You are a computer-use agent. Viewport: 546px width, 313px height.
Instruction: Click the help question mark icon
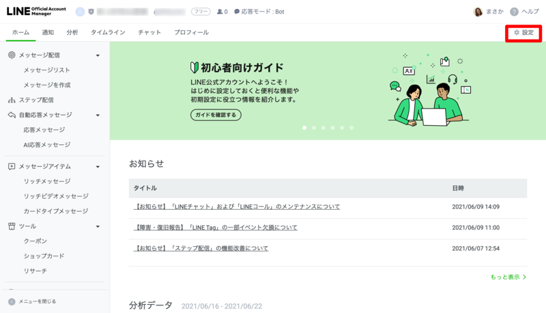pos(514,12)
